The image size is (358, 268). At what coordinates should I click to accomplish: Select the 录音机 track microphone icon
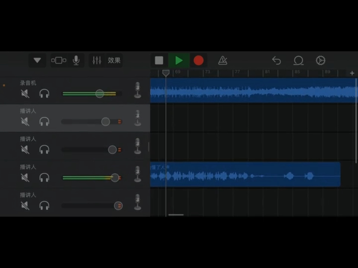pyautogui.click(x=138, y=90)
